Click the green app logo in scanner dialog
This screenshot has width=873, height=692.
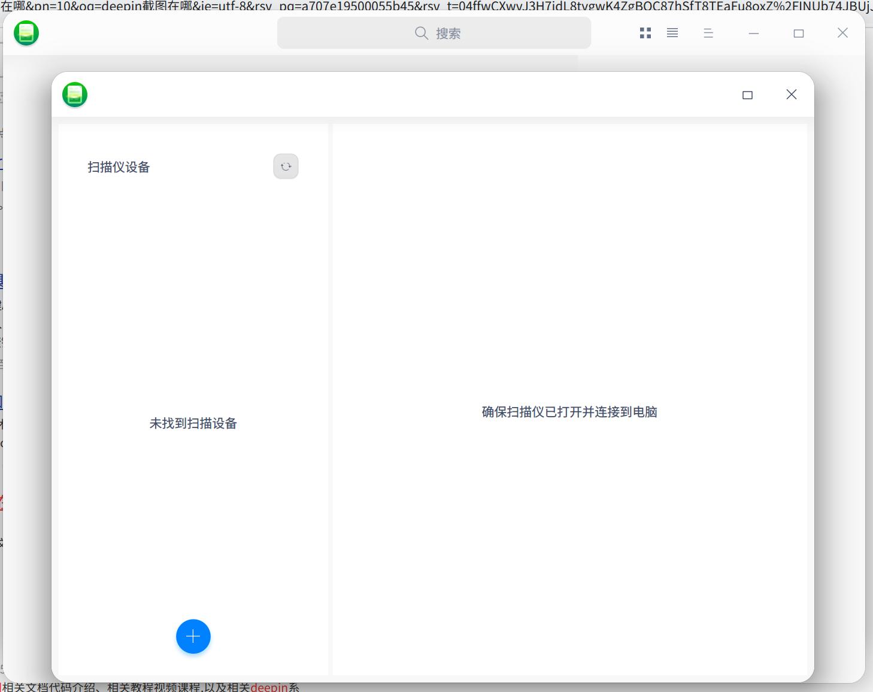coord(75,95)
